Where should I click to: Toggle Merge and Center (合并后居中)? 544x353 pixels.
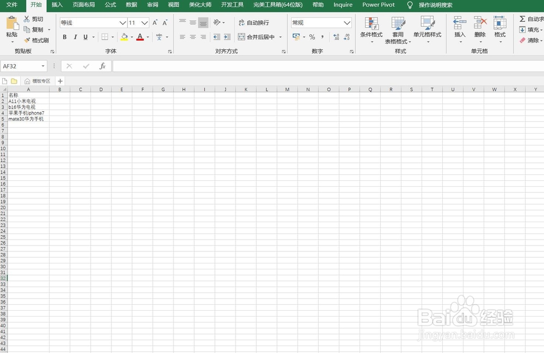(256, 37)
